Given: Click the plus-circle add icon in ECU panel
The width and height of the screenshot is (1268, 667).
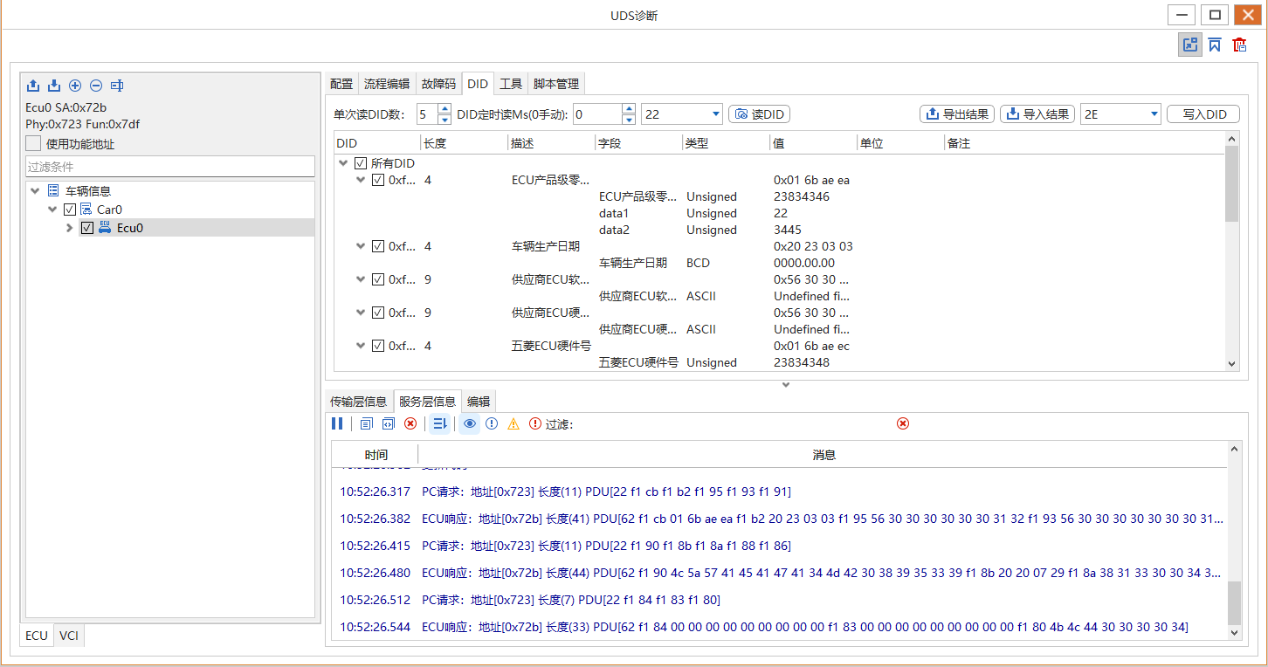Looking at the screenshot, I should pyautogui.click(x=75, y=86).
